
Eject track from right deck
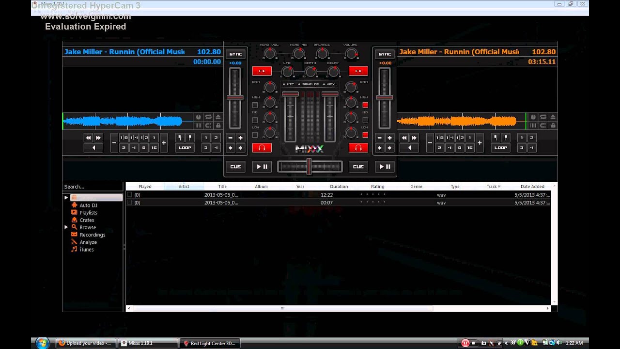[553, 117]
